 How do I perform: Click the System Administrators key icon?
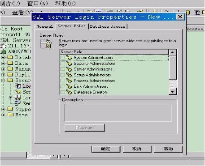pyautogui.click(x=69, y=58)
